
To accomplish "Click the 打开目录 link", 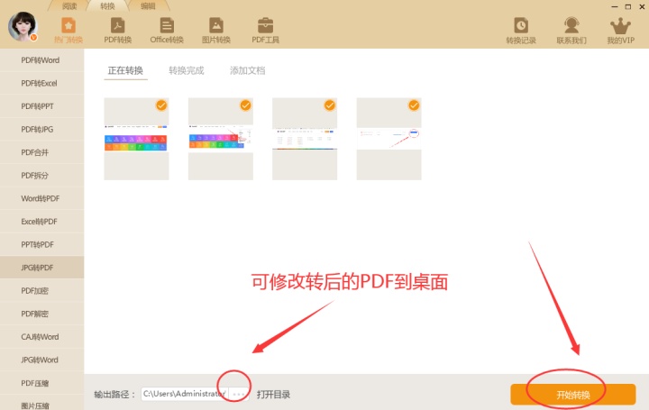I will click(x=273, y=395).
